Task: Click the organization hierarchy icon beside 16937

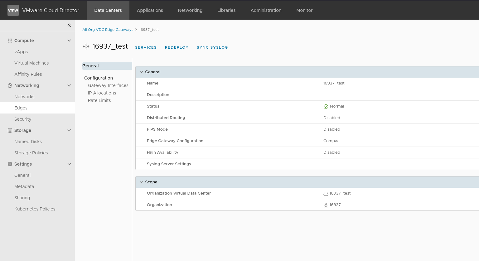Action: point(326,205)
